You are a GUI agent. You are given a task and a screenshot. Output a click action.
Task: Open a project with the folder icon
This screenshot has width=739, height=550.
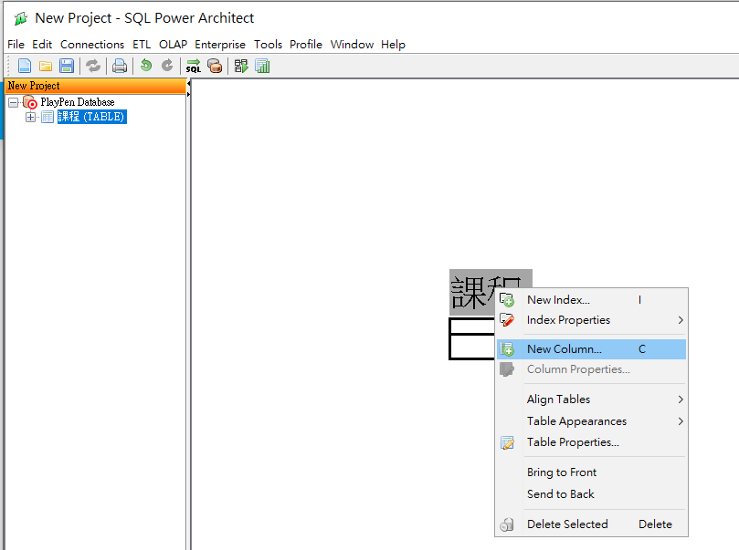tap(46, 66)
